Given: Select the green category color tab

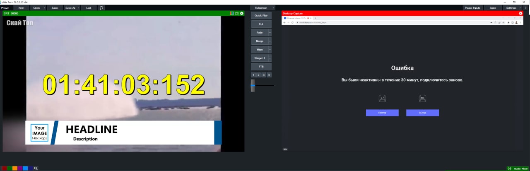Looking at the screenshot, I should click(10, 169).
